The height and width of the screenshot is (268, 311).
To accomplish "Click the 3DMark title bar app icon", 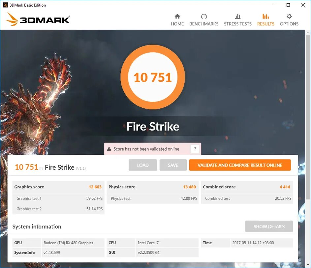I will (5, 5).
